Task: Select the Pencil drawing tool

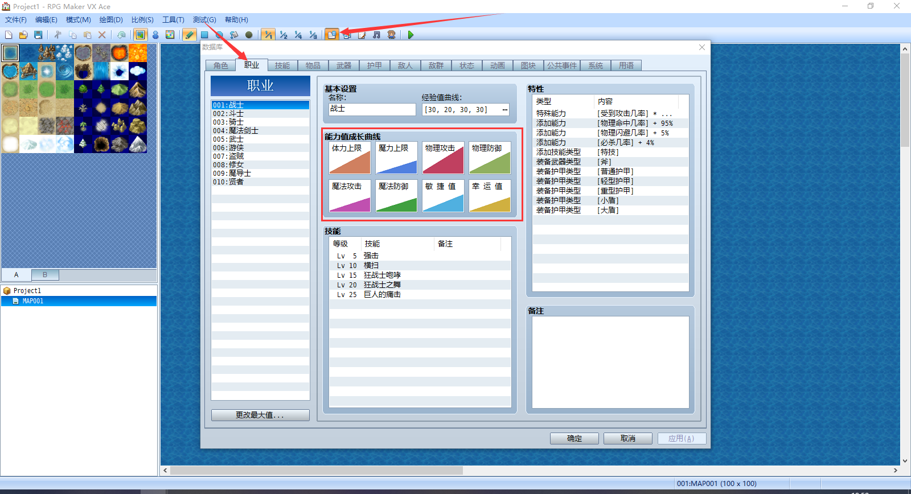Action: (190, 35)
